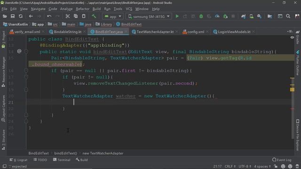Sync project with Gradle files icon
Viewport: 301px width, 169px height.
pyautogui.click(x=243, y=16)
